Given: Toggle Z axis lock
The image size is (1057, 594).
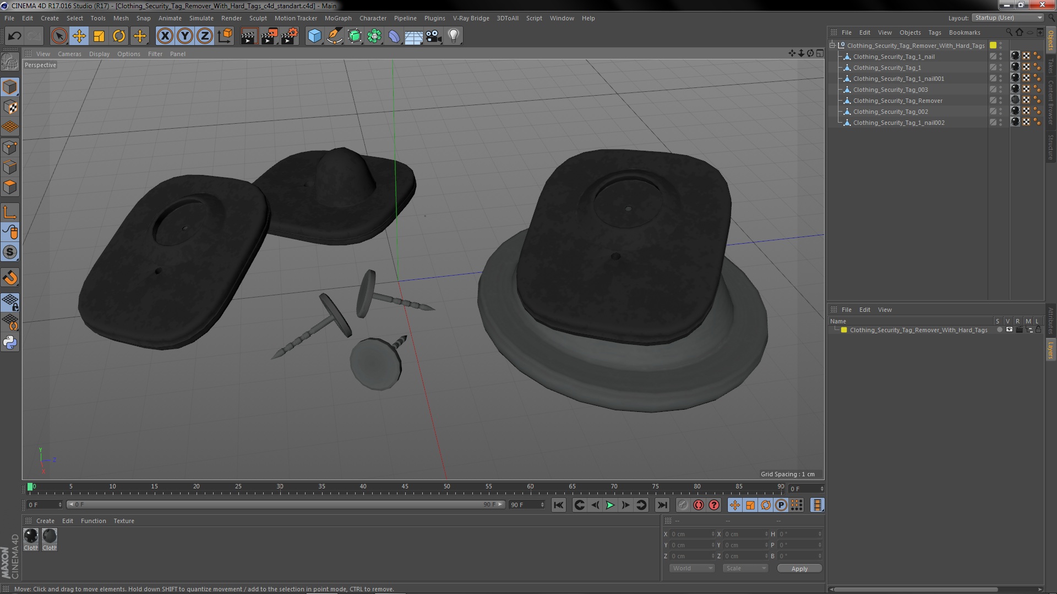Looking at the screenshot, I should tap(205, 36).
